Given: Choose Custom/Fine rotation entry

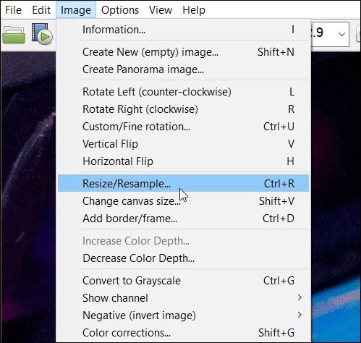Looking at the screenshot, I should pyautogui.click(x=183, y=127).
